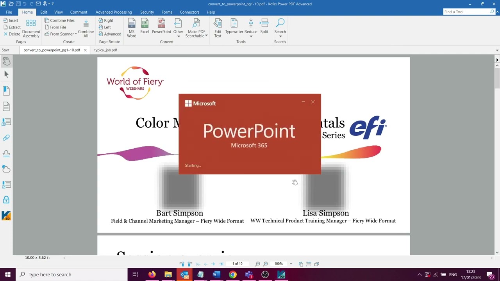The height and width of the screenshot is (281, 500).
Task: Jump to last page arrow
Action: coord(221,264)
